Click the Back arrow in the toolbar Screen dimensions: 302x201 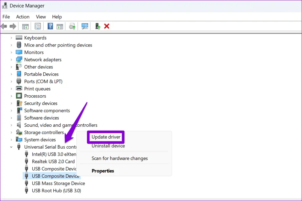tap(4, 26)
